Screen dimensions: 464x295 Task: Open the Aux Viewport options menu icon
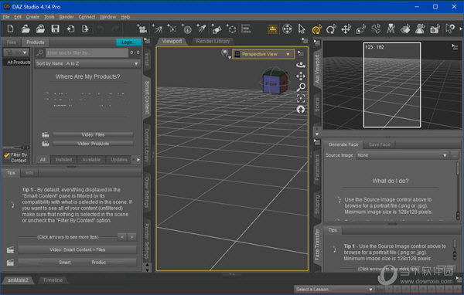(455, 46)
